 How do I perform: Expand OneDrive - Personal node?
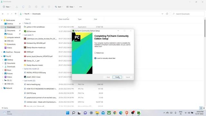2,52
